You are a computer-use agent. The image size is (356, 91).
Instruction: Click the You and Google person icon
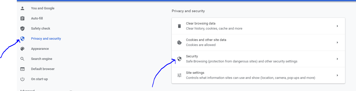(22, 8)
